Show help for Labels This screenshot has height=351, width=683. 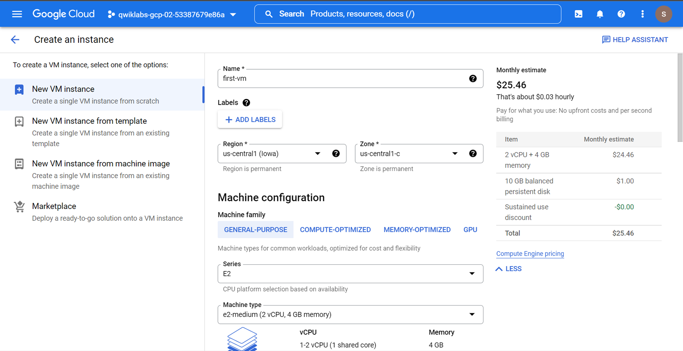pyautogui.click(x=246, y=103)
